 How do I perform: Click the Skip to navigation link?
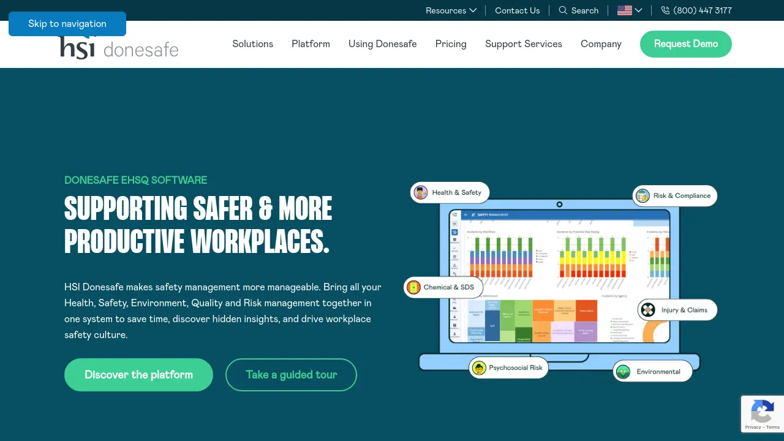(x=67, y=24)
